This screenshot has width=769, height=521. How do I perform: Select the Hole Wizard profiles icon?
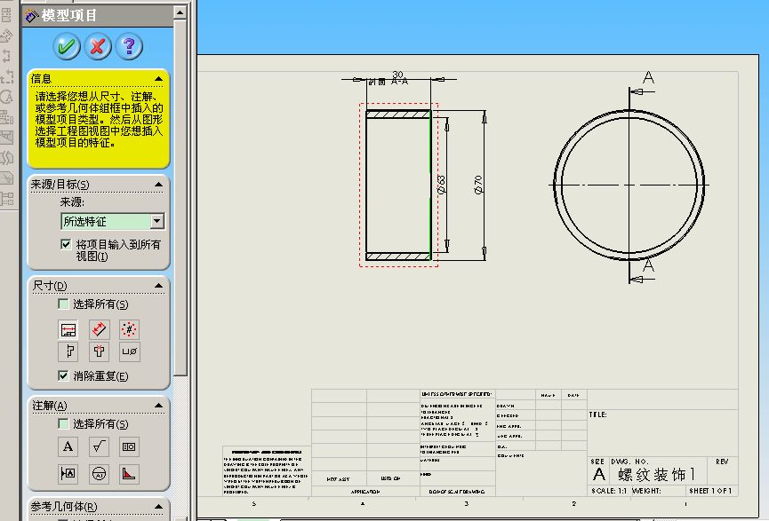click(x=68, y=351)
